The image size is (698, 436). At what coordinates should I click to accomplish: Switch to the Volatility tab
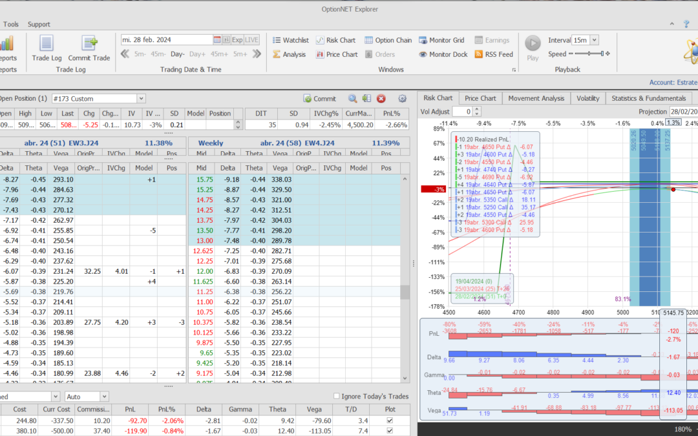tap(587, 98)
